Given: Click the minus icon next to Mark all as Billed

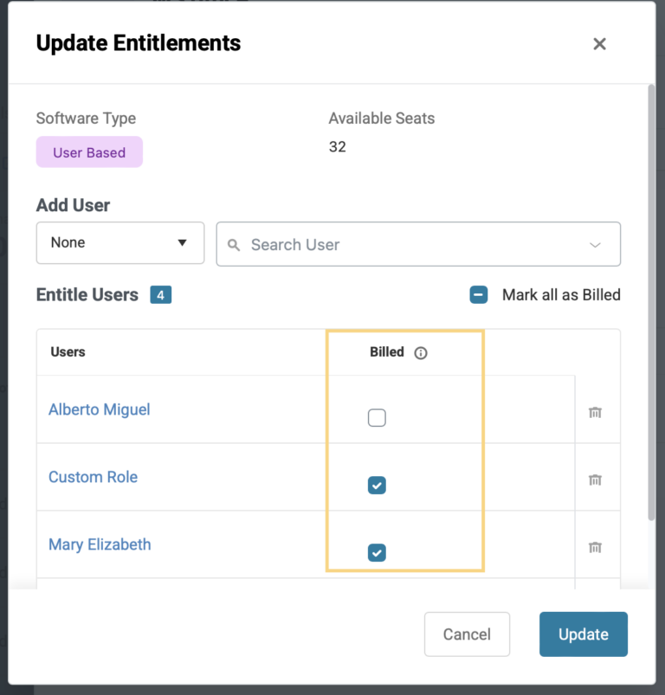Looking at the screenshot, I should click(478, 294).
